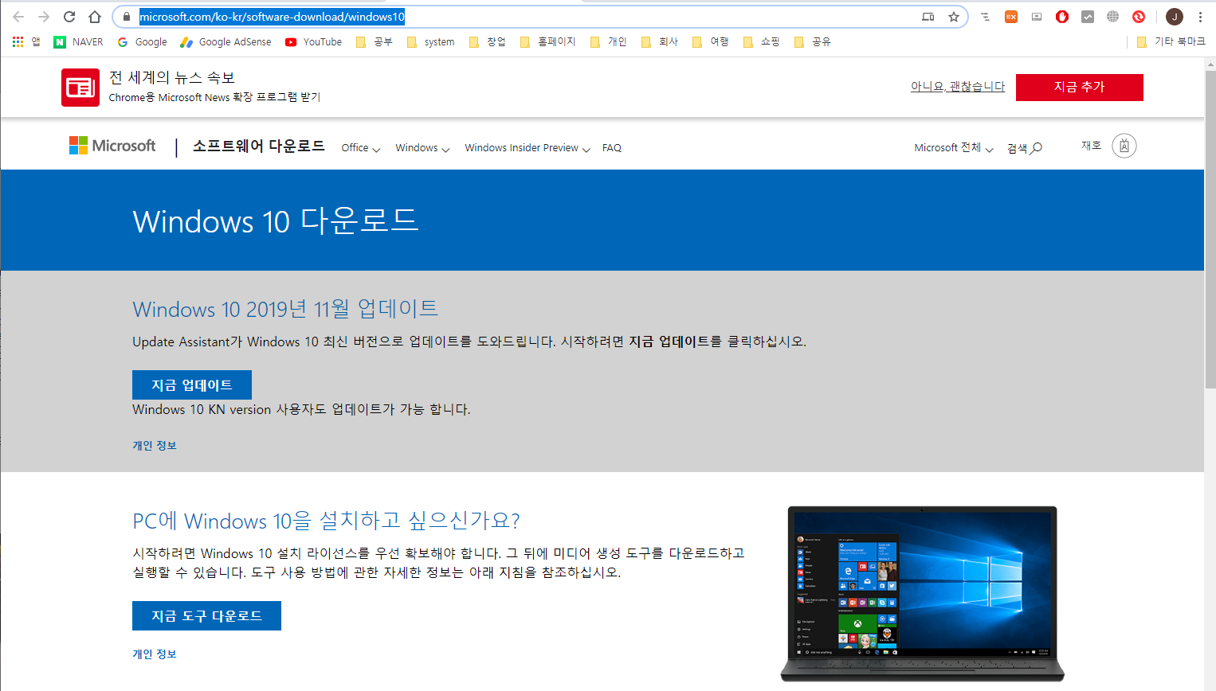Click the 재호 account name

point(1091,146)
